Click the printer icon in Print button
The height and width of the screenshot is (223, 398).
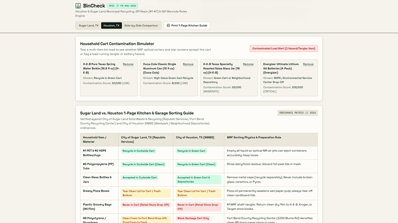point(168,26)
